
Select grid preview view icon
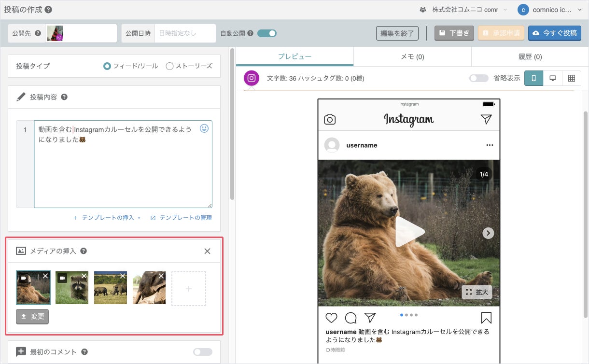coord(572,78)
